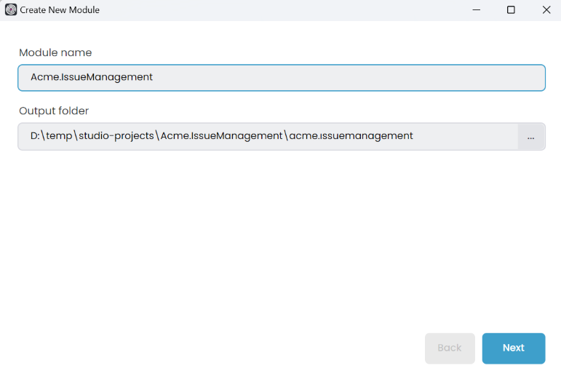Place cursor on "IssueManagement" in Module name field
Screen dimensions: 561x379
(108, 77)
